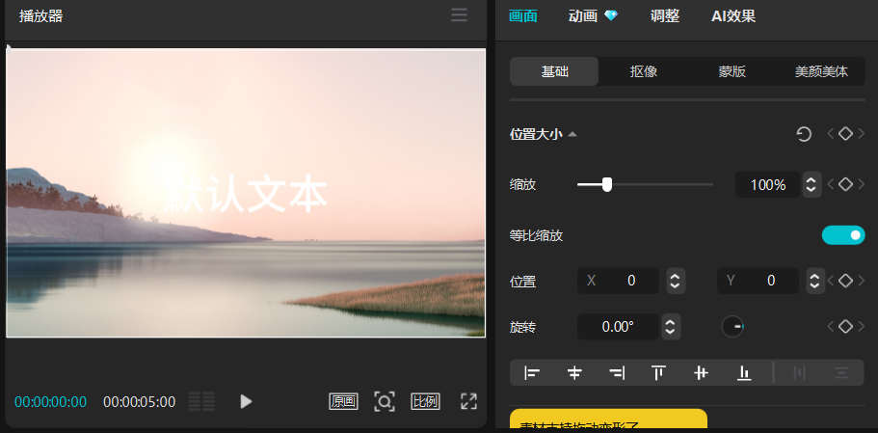This screenshot has width=878, height=433.
Task: Click the position X value field
Action: [618, 281]
